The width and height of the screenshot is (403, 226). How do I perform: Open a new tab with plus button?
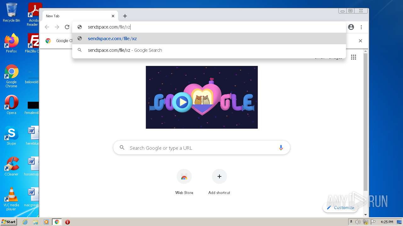click(x=125, y=16)
